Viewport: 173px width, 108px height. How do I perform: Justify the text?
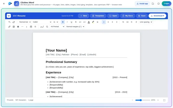[x=117, y=22]
